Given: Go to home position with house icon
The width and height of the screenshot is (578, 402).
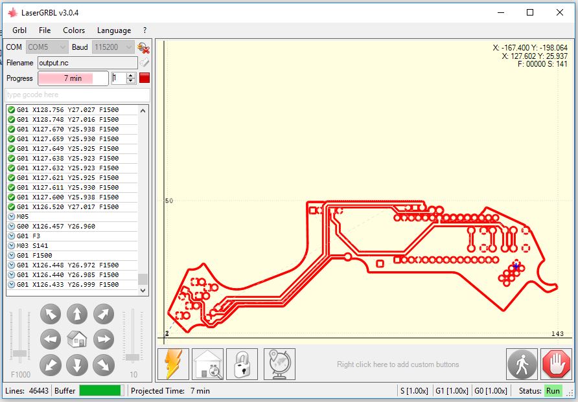Looking at the screenshot, I should point(77,339).
